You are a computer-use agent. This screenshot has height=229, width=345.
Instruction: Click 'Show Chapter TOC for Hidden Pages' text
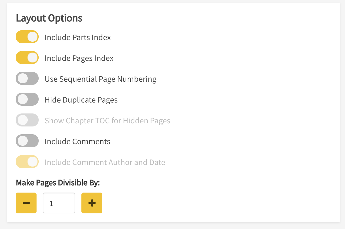[x=108, y=121]
